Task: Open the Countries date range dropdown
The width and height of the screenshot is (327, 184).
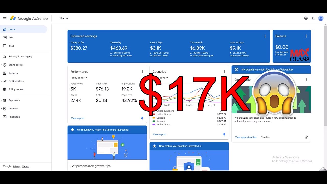Action: pyautogui.click(x=160, y=78)
